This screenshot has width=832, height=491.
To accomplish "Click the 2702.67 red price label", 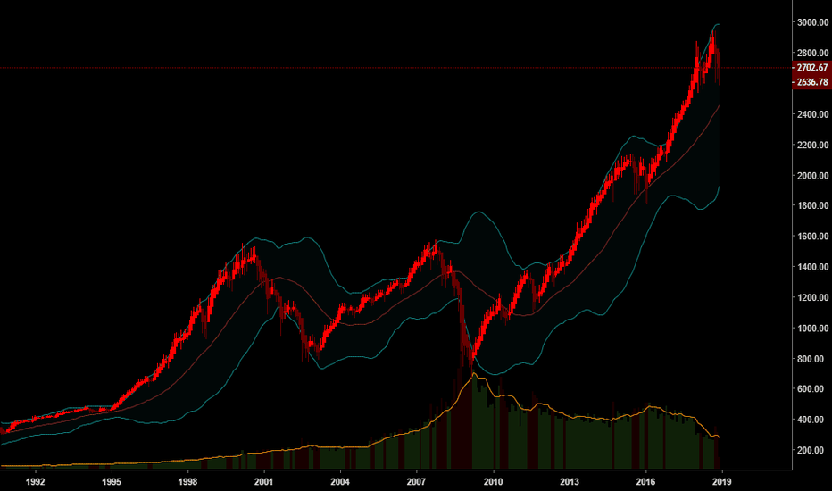I will coord(811,68).
